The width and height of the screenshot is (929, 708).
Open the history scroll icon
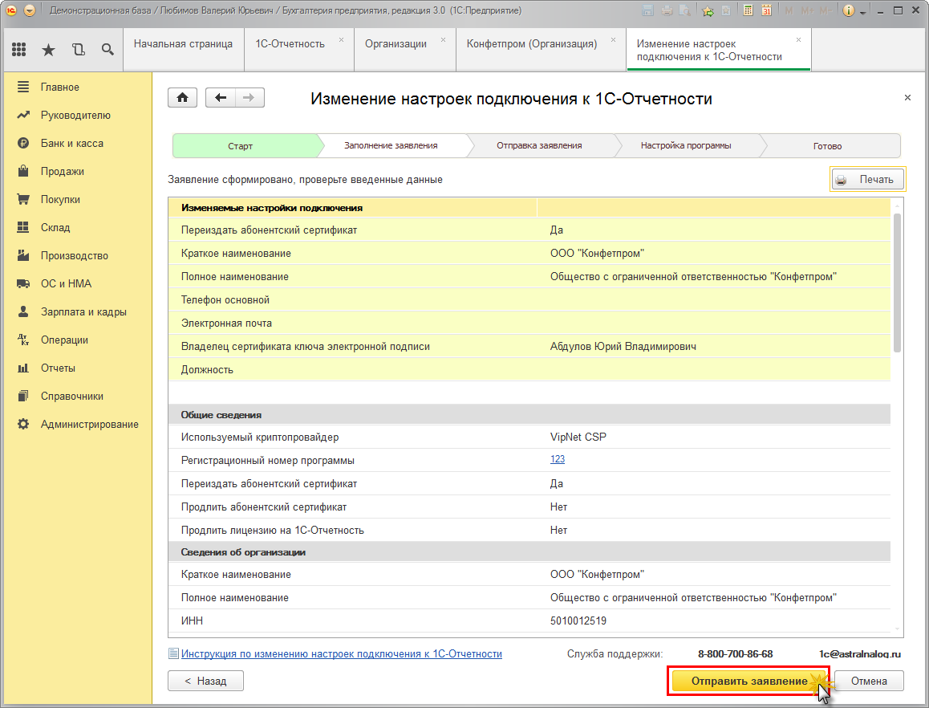click(78, 50)
